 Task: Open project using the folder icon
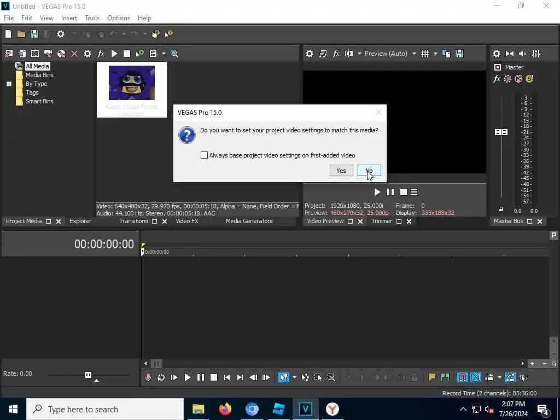(21, 34)
